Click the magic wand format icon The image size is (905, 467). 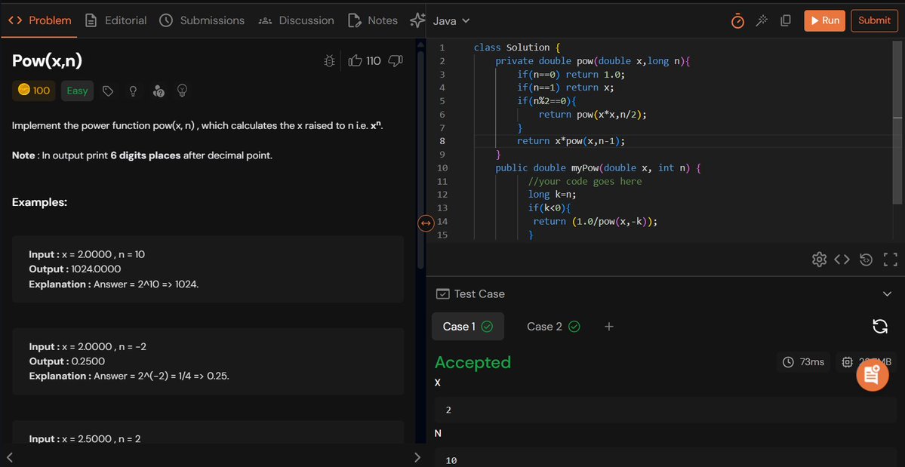pos(762,21)
